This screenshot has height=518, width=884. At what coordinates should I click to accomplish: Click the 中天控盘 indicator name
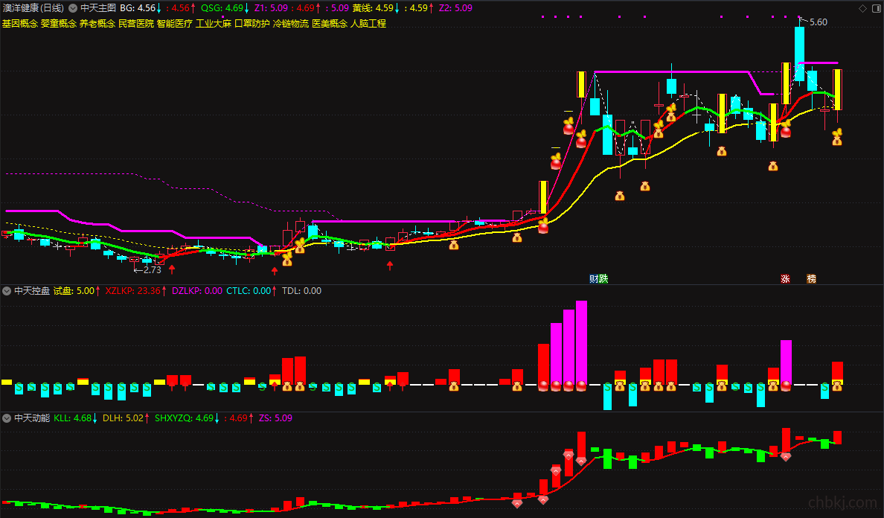[32, 291]
